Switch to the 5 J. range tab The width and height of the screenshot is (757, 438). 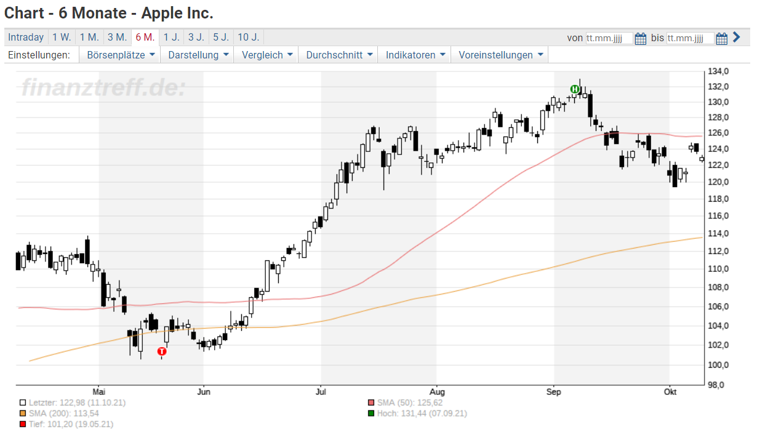pyautogui.click(x=221, y=38)
